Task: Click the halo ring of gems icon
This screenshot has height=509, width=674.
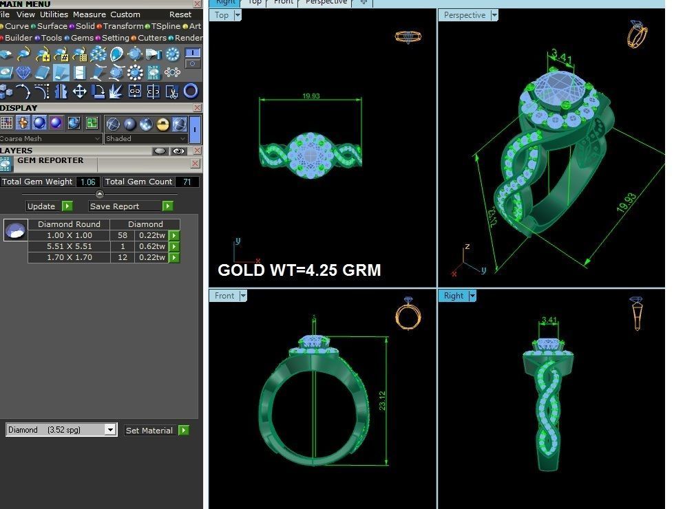Action: pos(172,54)
